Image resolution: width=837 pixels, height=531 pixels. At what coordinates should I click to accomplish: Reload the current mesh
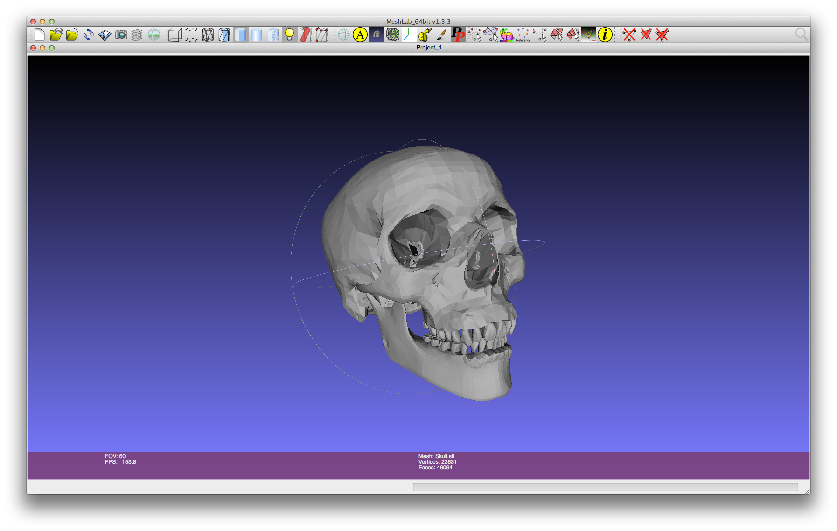88,35
